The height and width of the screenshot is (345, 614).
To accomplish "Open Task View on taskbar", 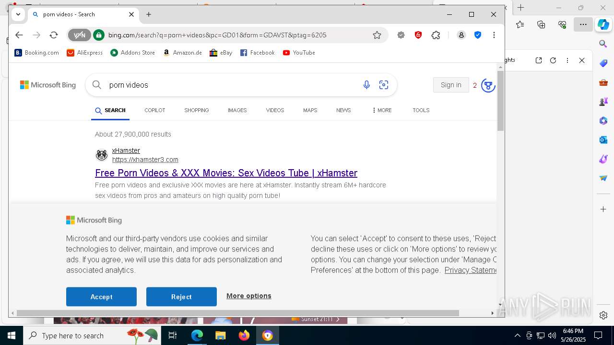I will (x=173, y=335).
